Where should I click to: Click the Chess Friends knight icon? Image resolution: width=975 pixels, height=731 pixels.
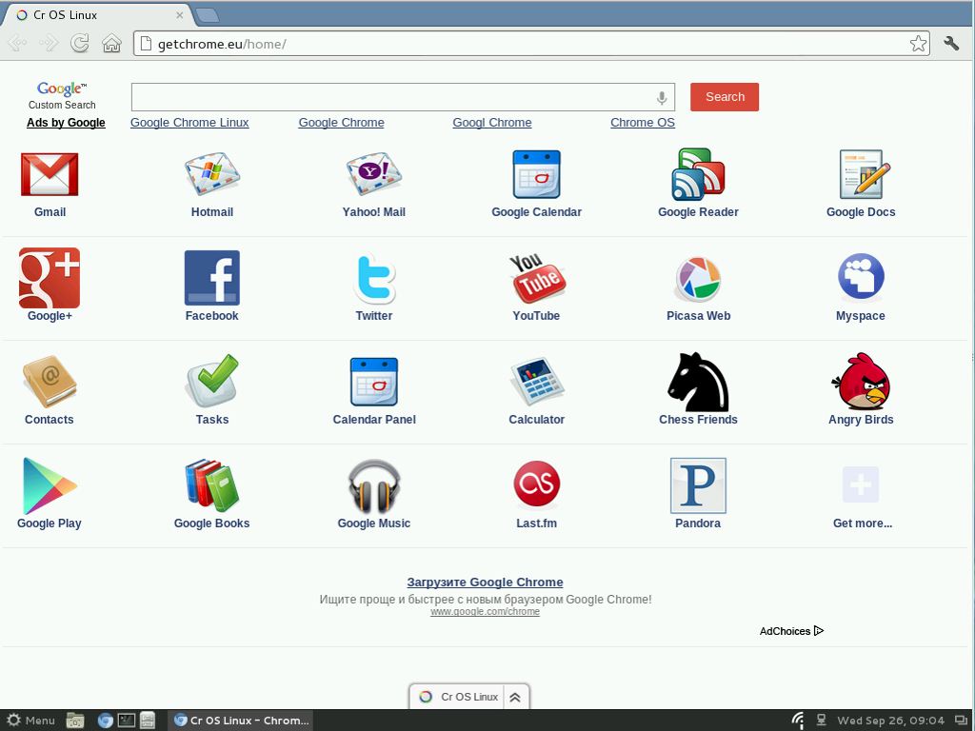(698, 382)
